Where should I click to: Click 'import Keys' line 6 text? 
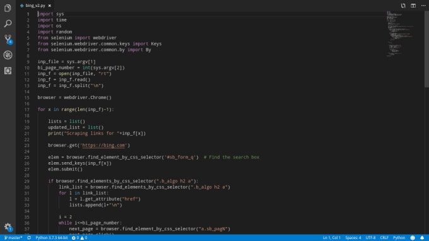pyautogui.click(x=147, y=44)
